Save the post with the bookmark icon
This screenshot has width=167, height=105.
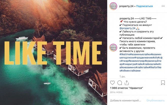click(x=163, y=83)
